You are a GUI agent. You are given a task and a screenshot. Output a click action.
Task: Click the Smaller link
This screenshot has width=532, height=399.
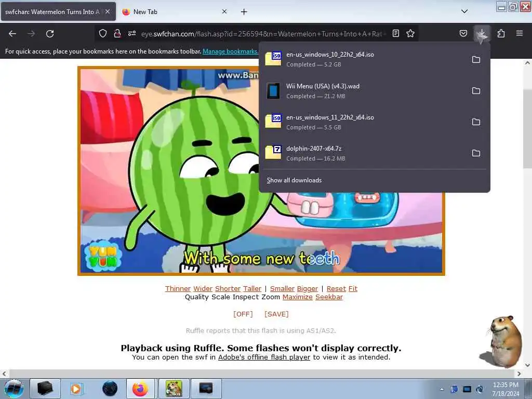point(282,288)
